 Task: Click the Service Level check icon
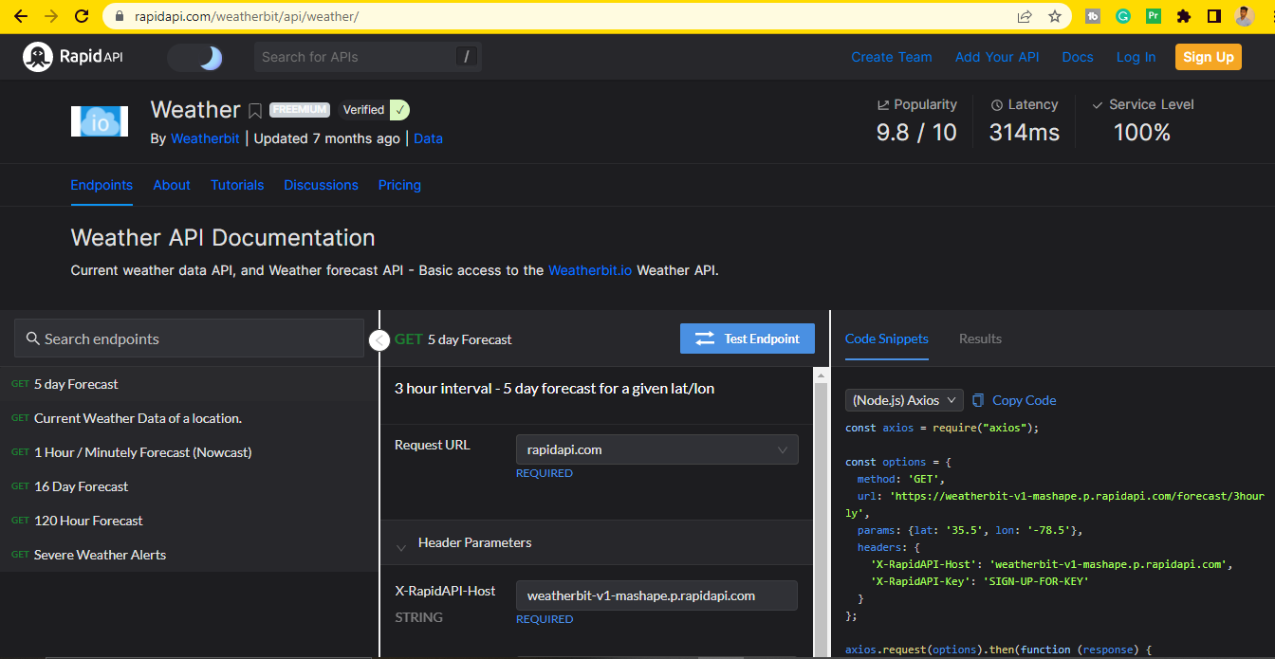[1098, 105]
